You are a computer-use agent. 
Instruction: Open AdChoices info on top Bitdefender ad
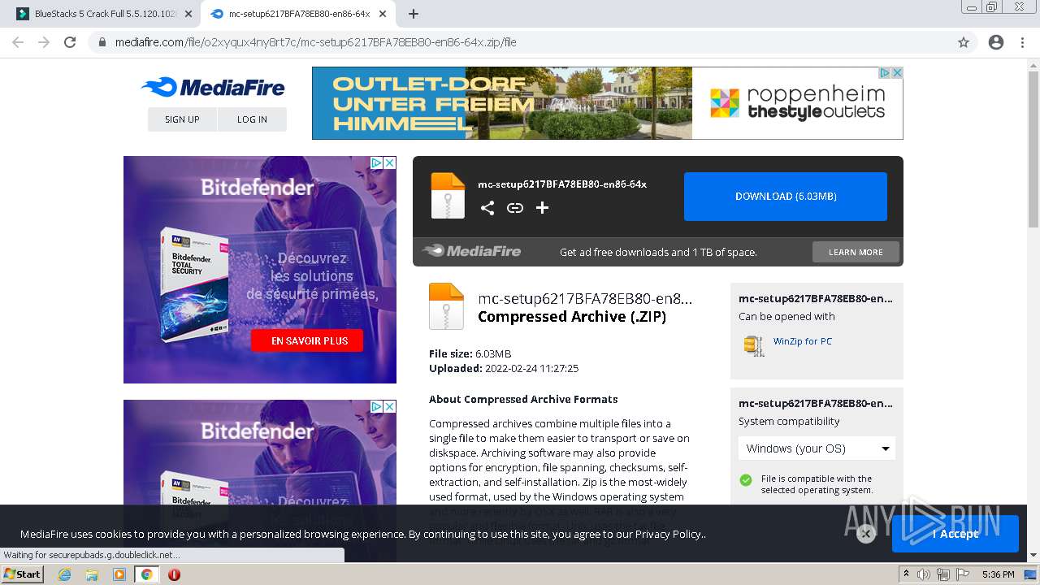click(x=377, y=162)
